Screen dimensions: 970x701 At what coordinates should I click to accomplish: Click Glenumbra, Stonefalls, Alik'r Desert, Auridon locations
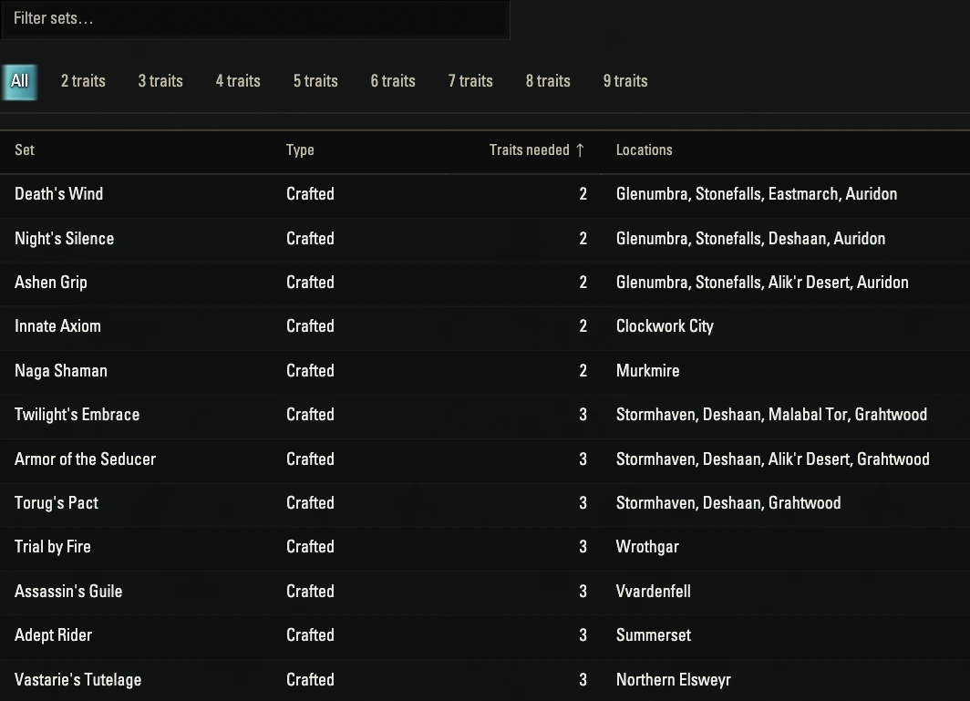762,283
